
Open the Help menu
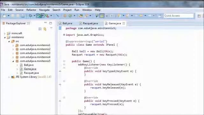98,10
